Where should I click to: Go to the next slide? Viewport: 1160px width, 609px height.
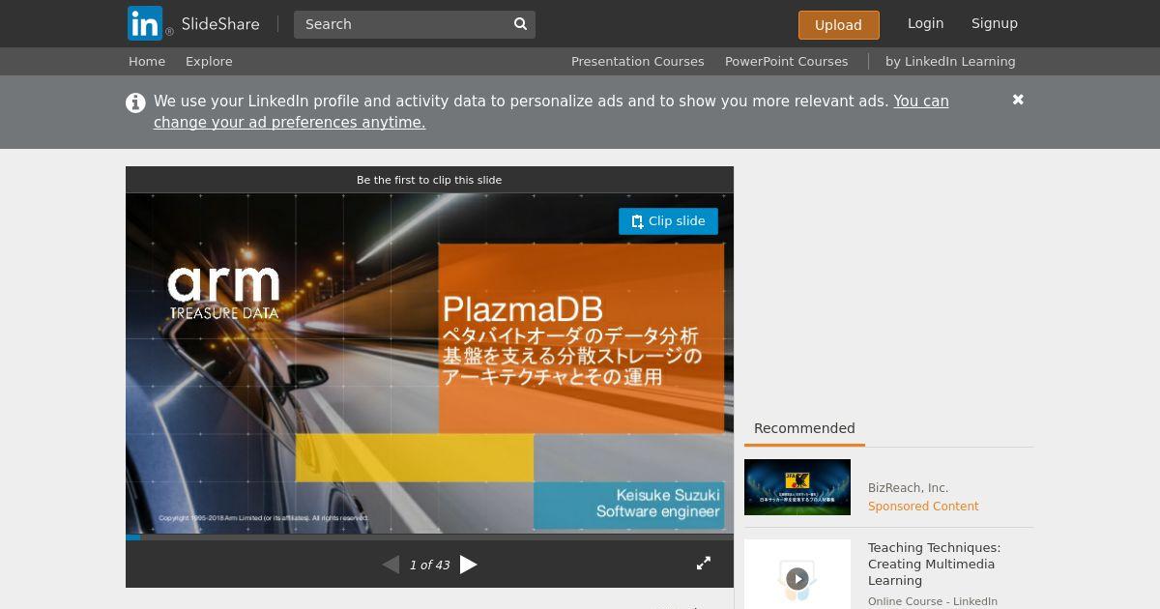coord(469,565)
